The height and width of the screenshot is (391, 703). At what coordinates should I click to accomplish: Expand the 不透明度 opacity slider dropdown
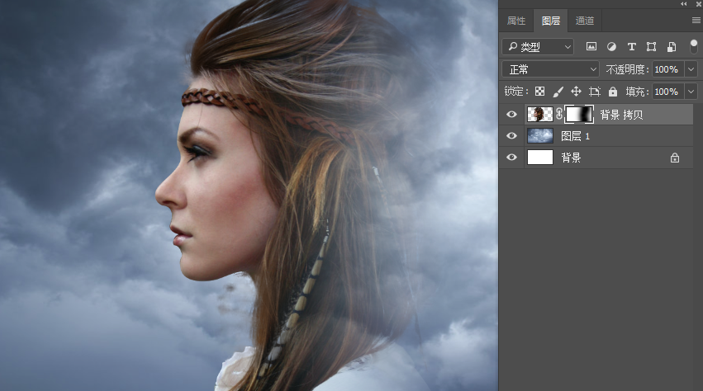pos(691,69)
